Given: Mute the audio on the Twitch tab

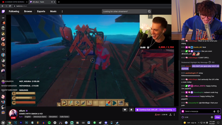Looking at the screenshot, I should (52, 2).
